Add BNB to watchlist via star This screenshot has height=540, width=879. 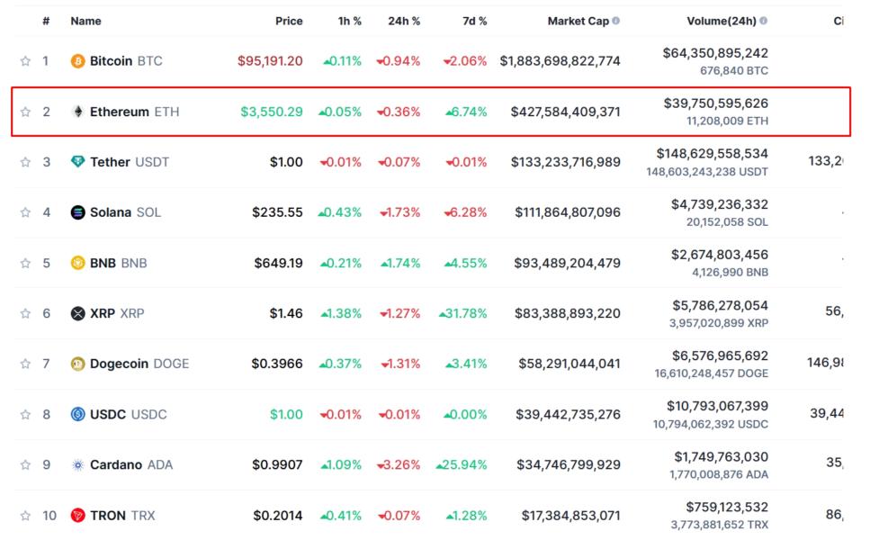point(25,263)
